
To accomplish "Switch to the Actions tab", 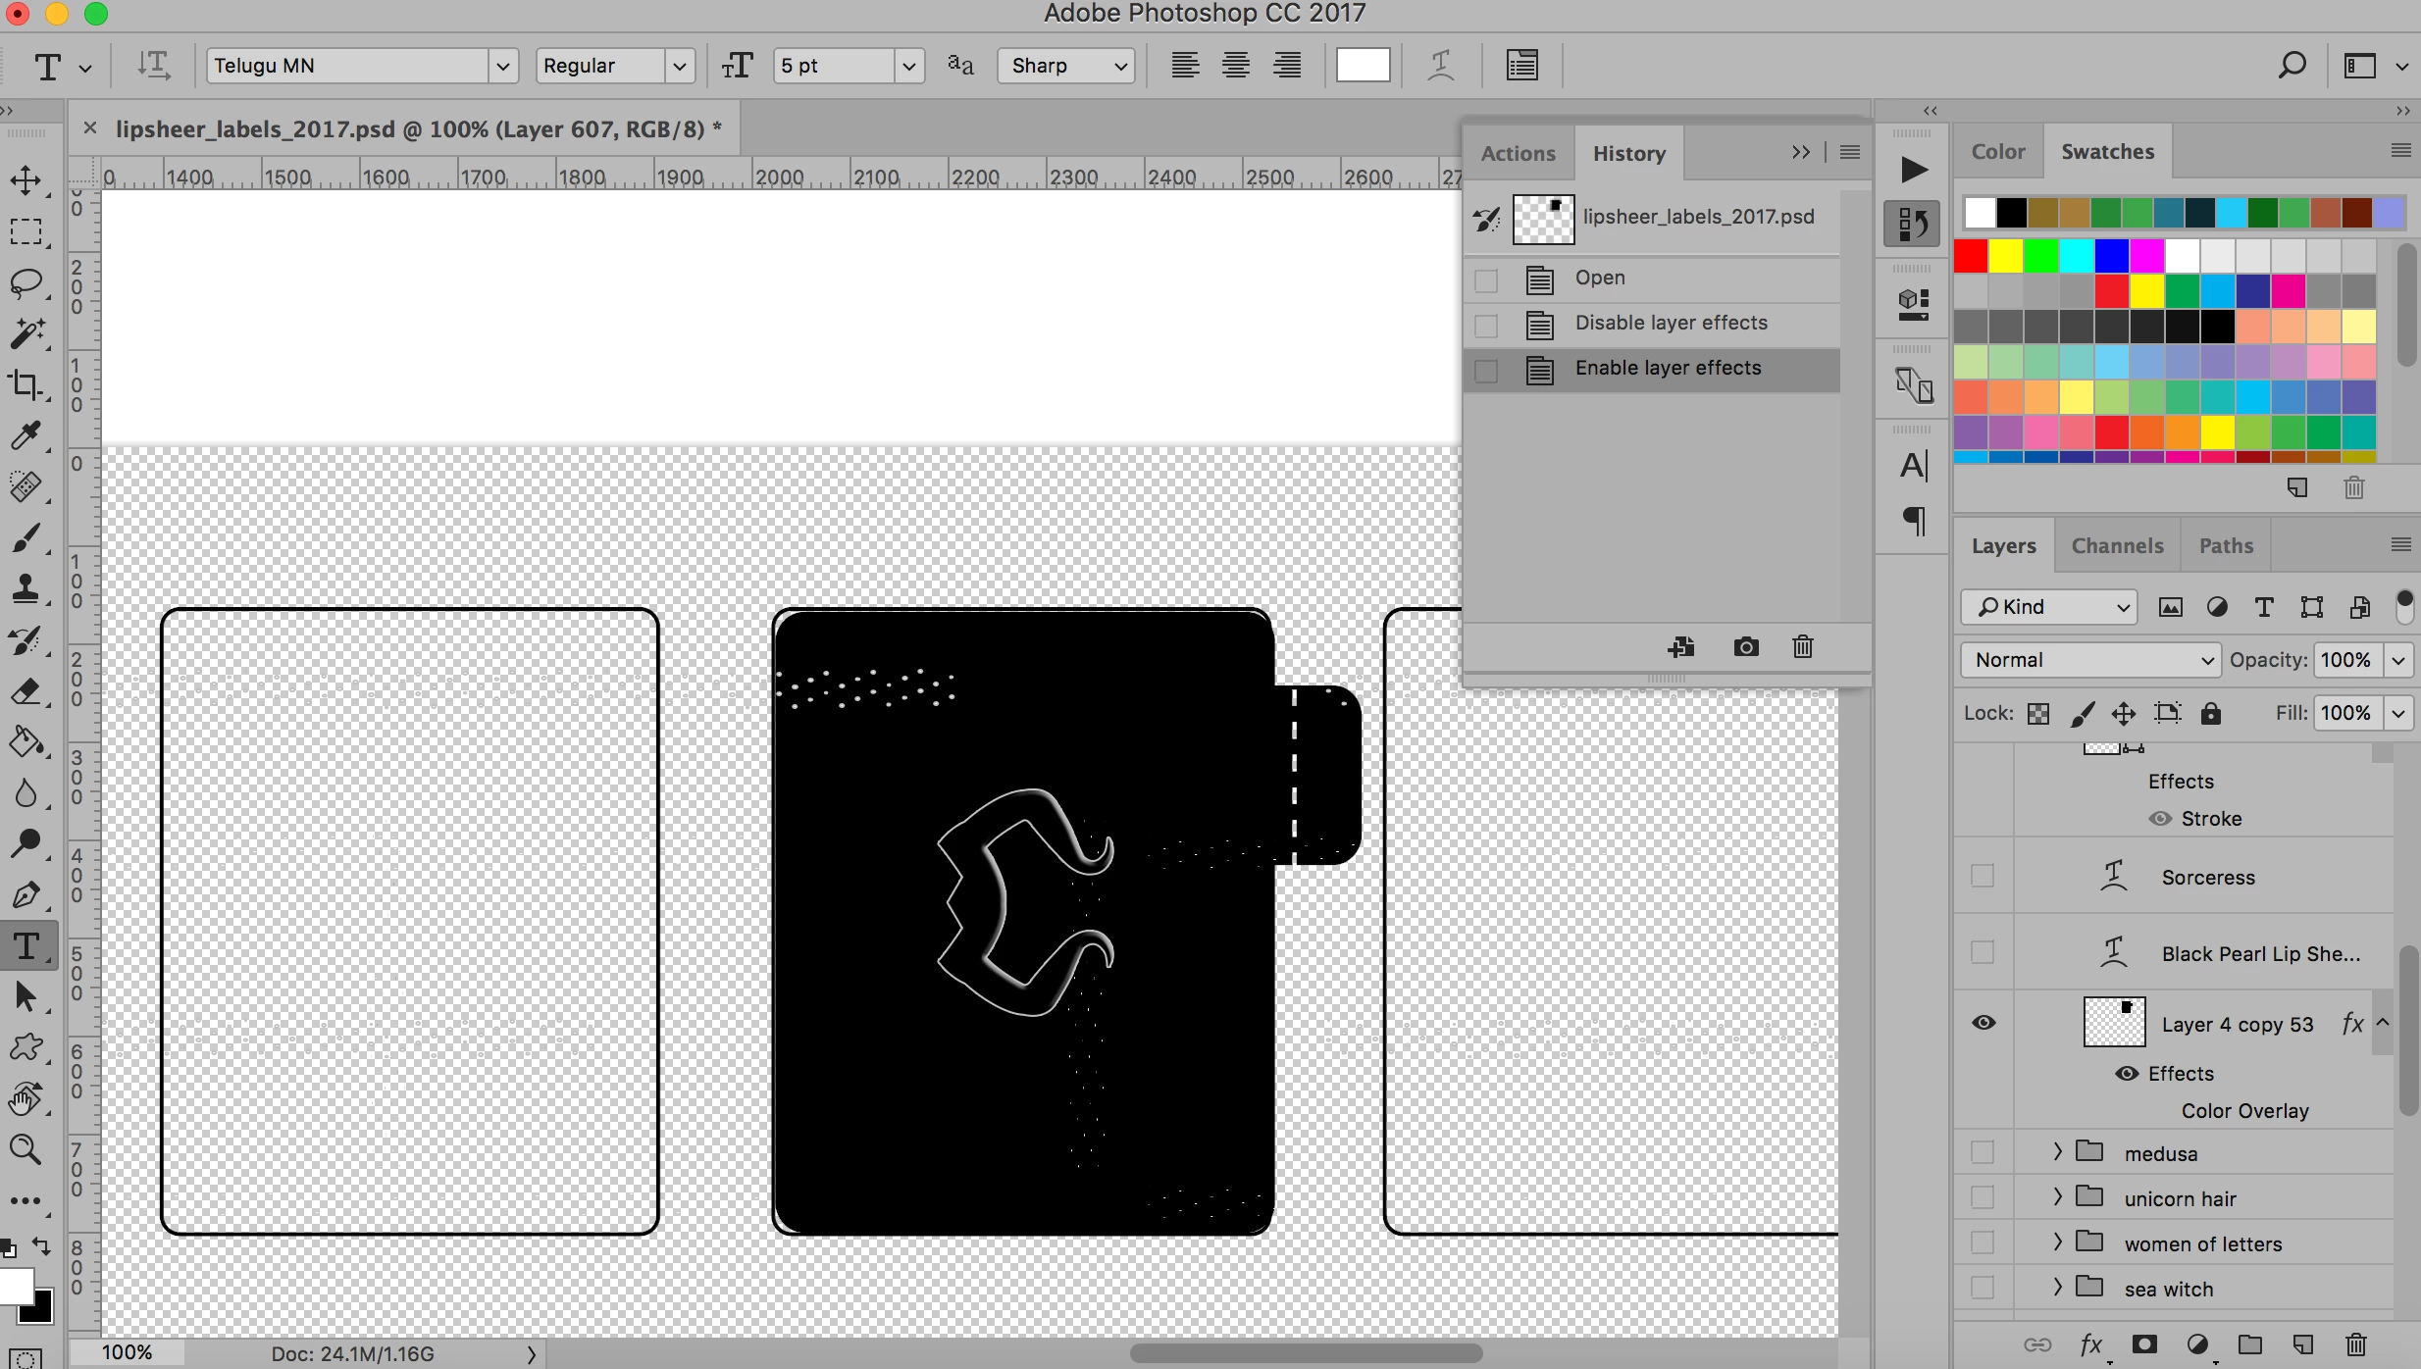I will coord(1518,154).
